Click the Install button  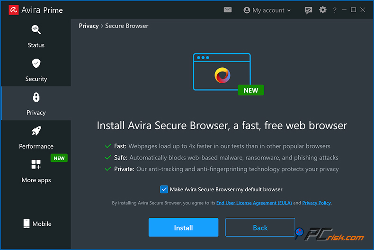183,227
